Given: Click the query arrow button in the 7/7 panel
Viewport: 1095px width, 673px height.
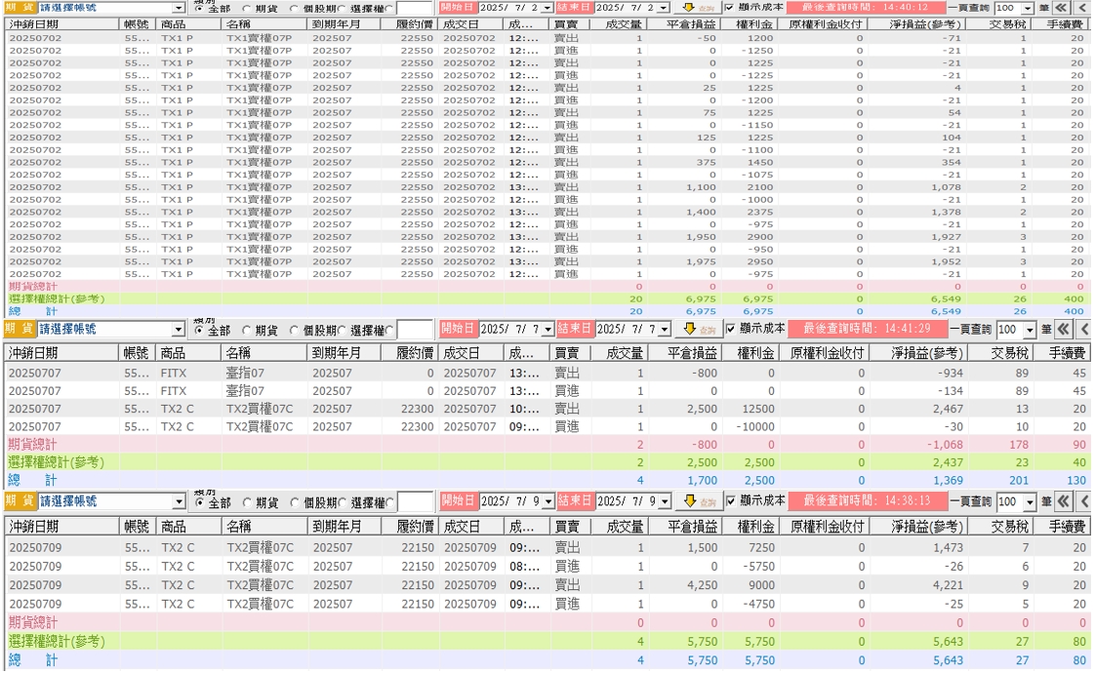Looking at the screenshot, I should (x=700, y=329).
